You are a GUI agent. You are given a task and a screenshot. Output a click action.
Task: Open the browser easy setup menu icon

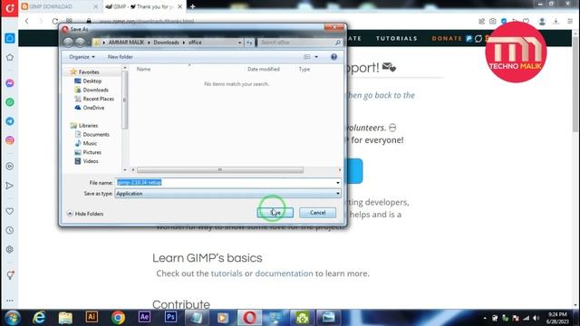[570, 22]
